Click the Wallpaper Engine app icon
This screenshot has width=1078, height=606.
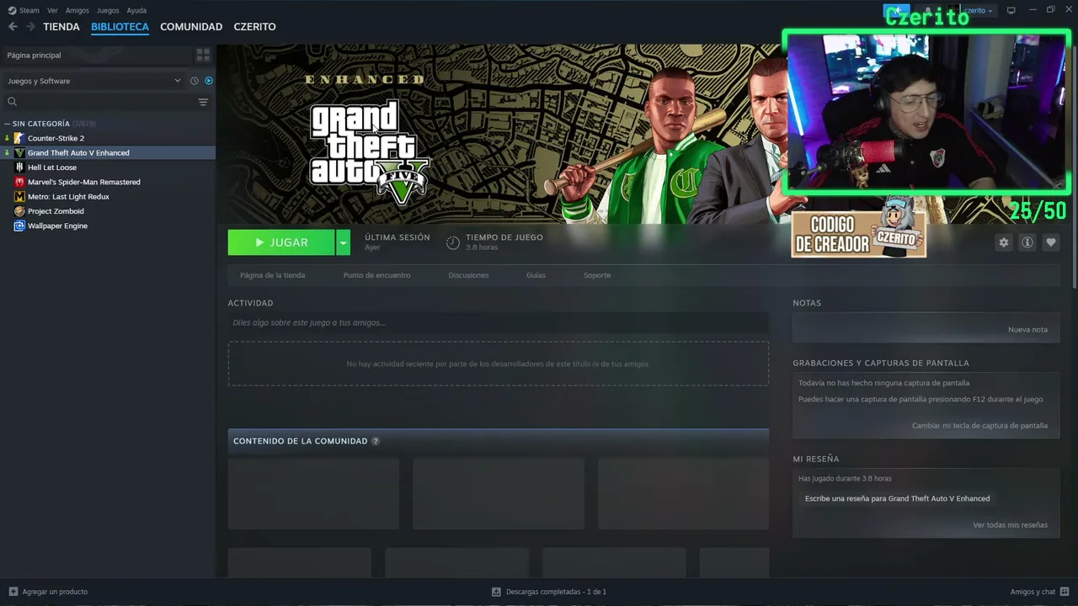[x=19, y=226]
